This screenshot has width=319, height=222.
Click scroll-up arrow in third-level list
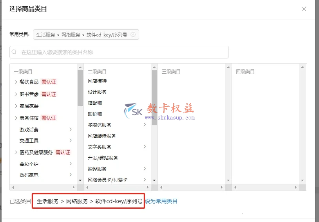[228, 67]
